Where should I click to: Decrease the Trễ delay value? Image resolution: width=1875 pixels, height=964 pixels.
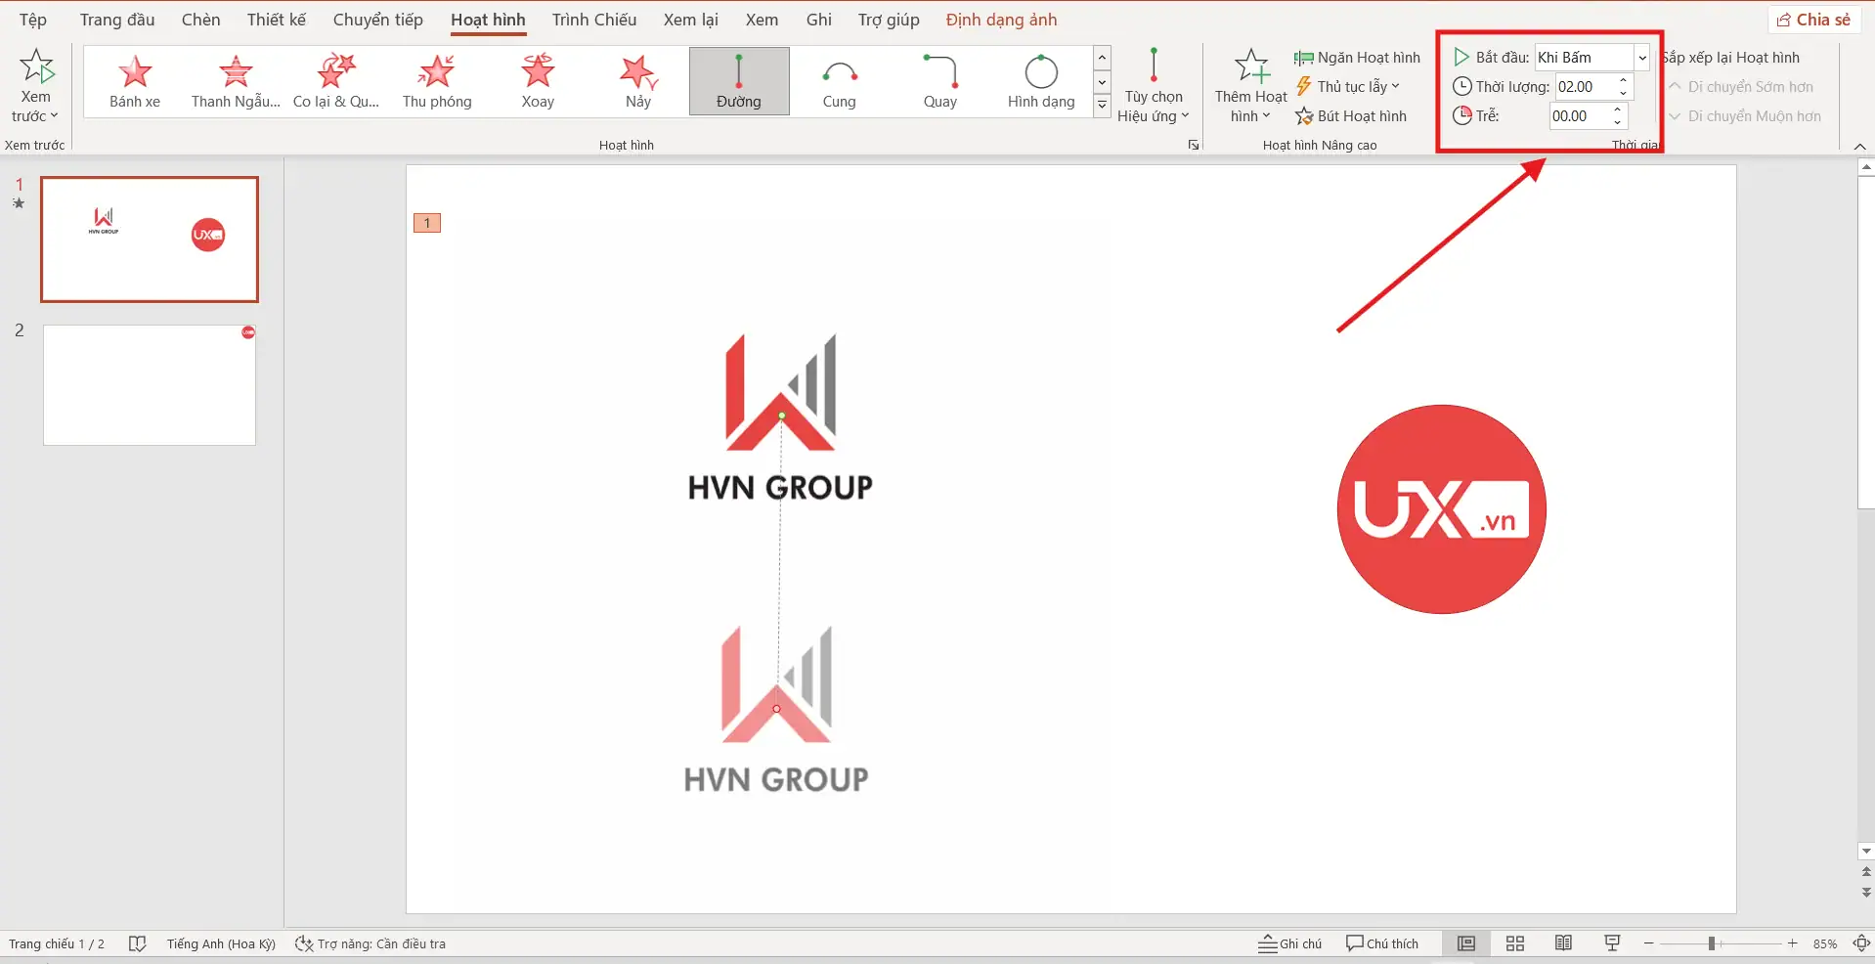coord(1618,123)
